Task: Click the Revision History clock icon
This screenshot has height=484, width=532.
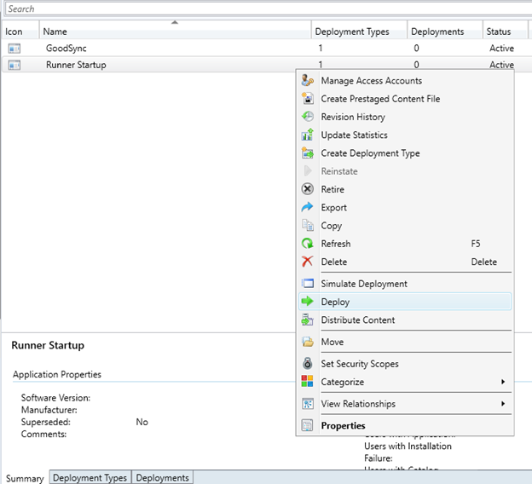Action: [x=308, y=117]
